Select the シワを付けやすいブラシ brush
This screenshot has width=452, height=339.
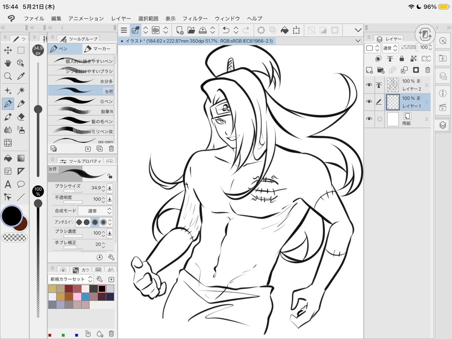pos(81,71)
